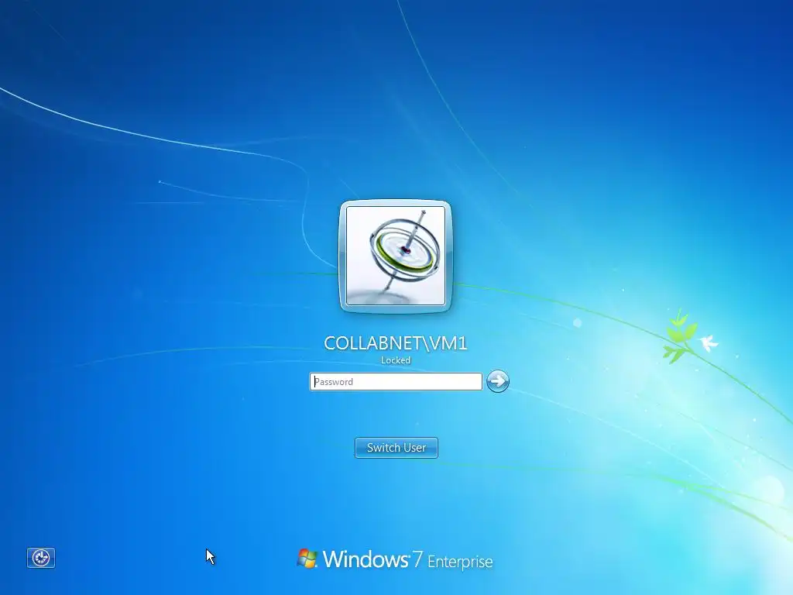Submit password with the arrow button
The width and height of the screenshot is (793, 595).
(x=498, y=381)
